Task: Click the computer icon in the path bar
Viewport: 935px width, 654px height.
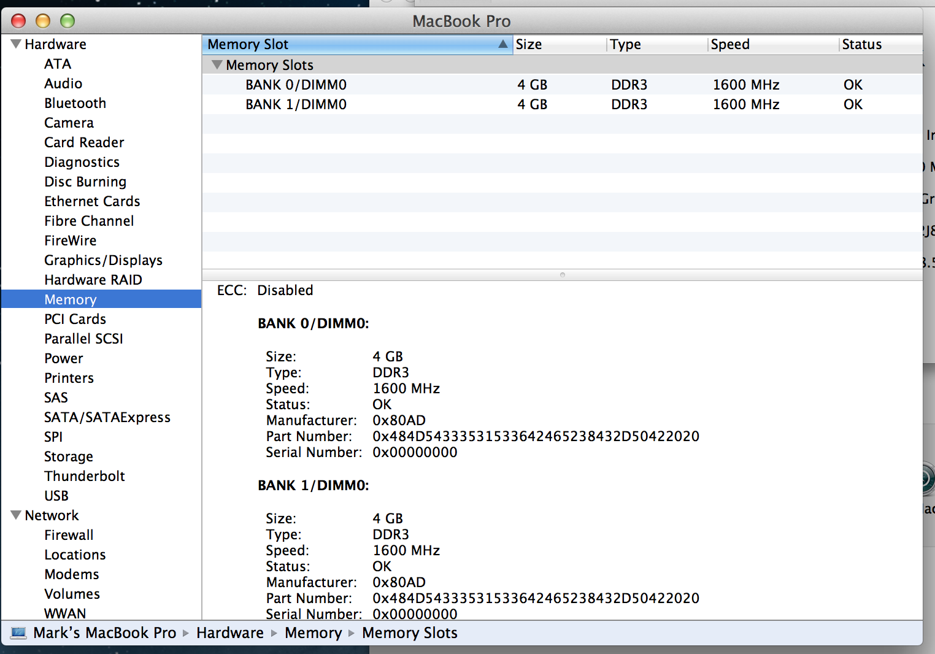Action: click(19, 633)
